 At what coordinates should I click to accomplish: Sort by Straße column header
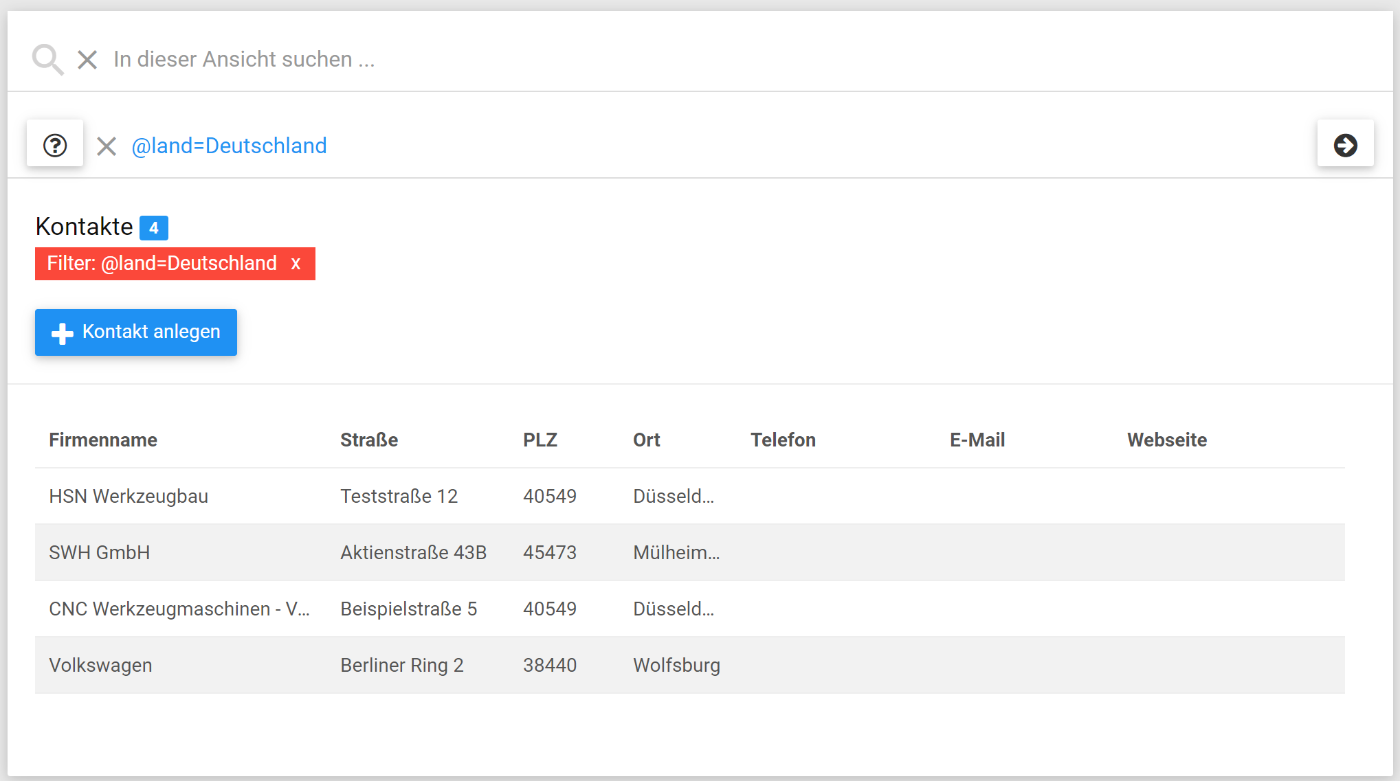click(x=369, y=440)
